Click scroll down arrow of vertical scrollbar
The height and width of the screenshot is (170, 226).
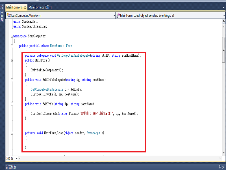[224, 153]
